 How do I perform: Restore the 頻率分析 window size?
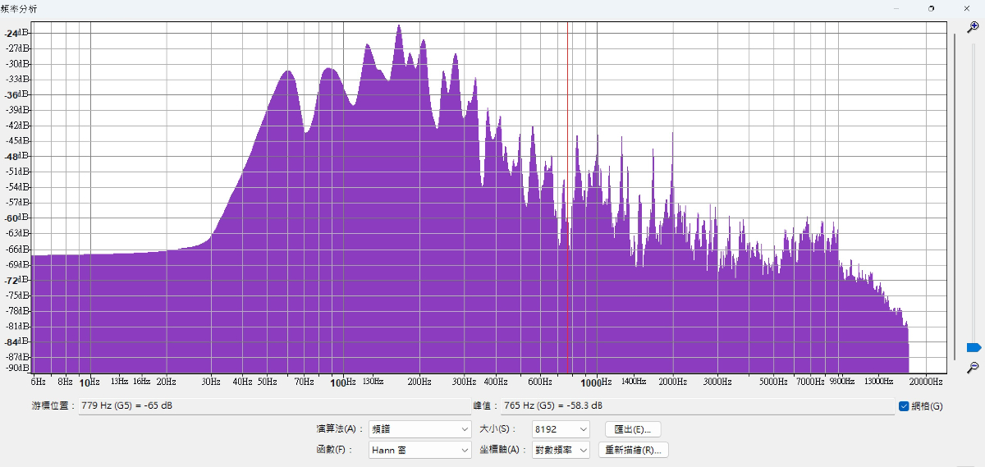[931, 7]
